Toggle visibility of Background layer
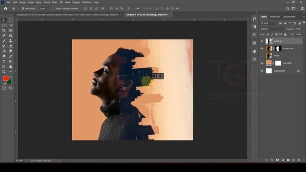Viewport: 306px width, 172px height. [x=262, y=71]
